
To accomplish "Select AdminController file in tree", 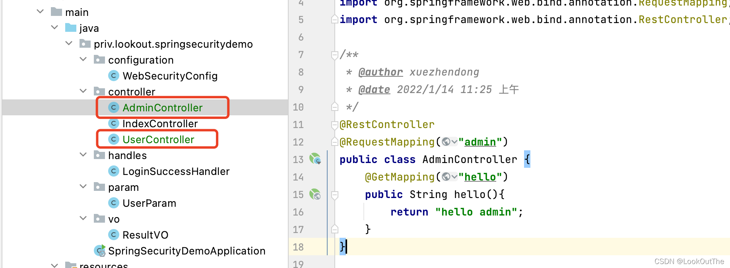I will [163, 107].
